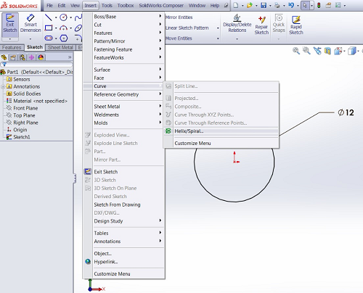
Task: Click the Section View icon
Action: tap(327, 51)
